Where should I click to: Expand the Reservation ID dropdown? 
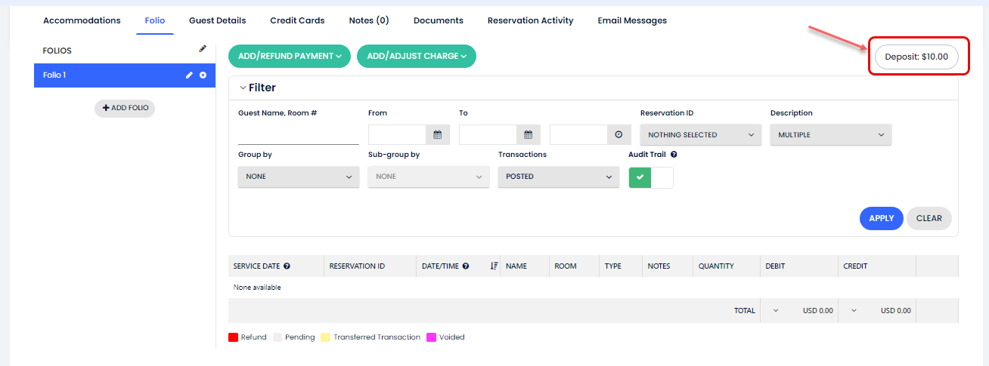[x=700, y=135]
